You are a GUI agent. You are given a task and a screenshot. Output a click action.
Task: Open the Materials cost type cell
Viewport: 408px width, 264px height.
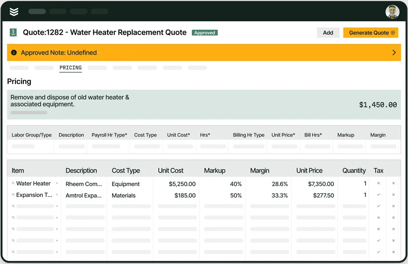124,196
